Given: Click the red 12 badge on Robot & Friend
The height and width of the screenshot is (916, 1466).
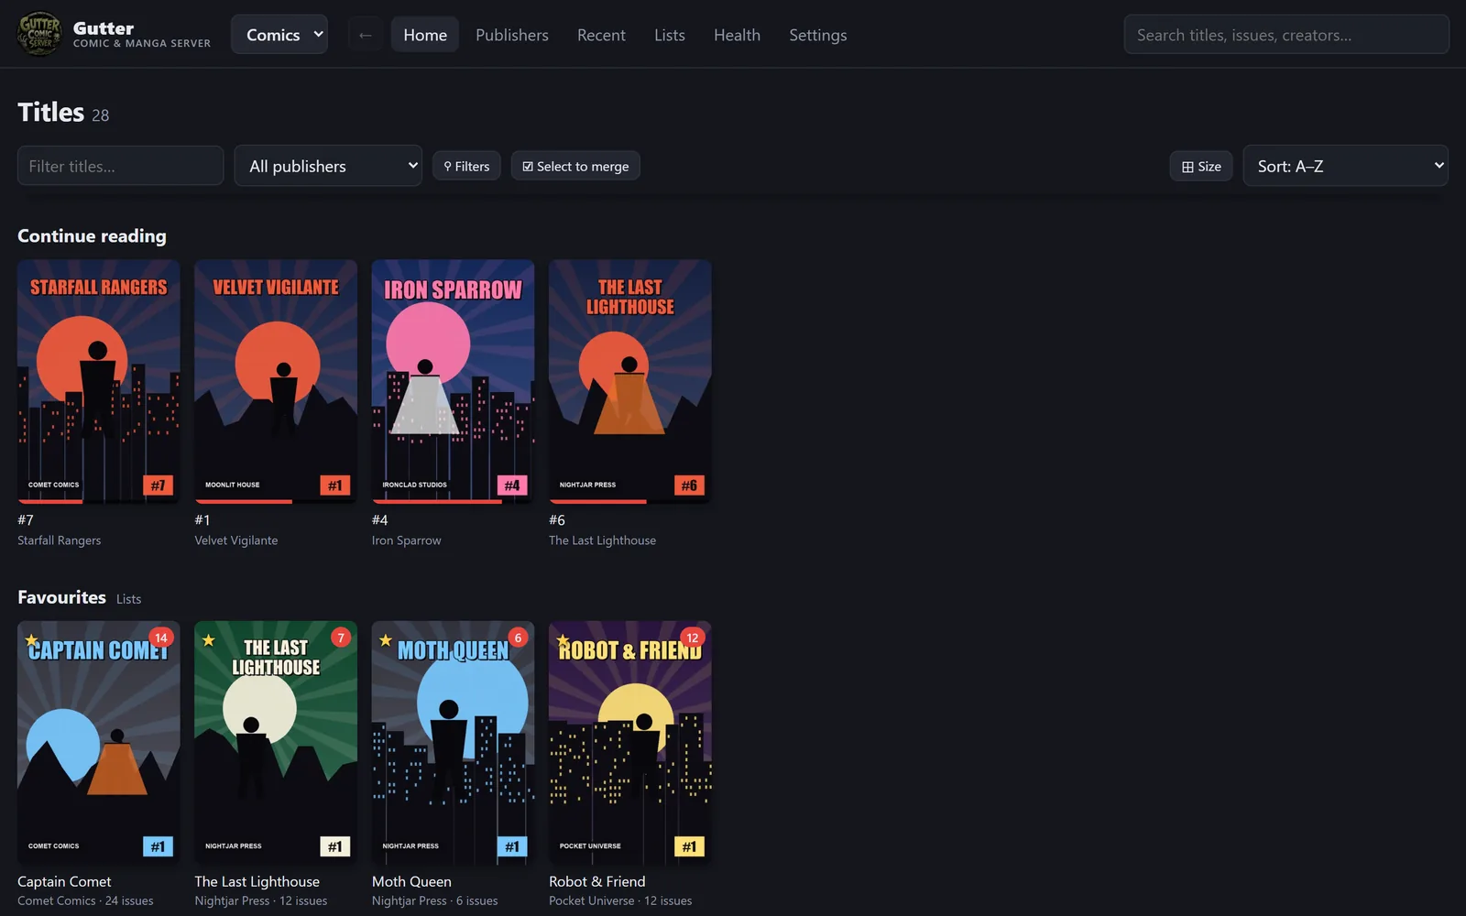Looking at the screenshot, I should point(693,638).
